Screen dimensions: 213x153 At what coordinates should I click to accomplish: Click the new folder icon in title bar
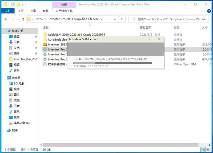[x=18, y=5]
